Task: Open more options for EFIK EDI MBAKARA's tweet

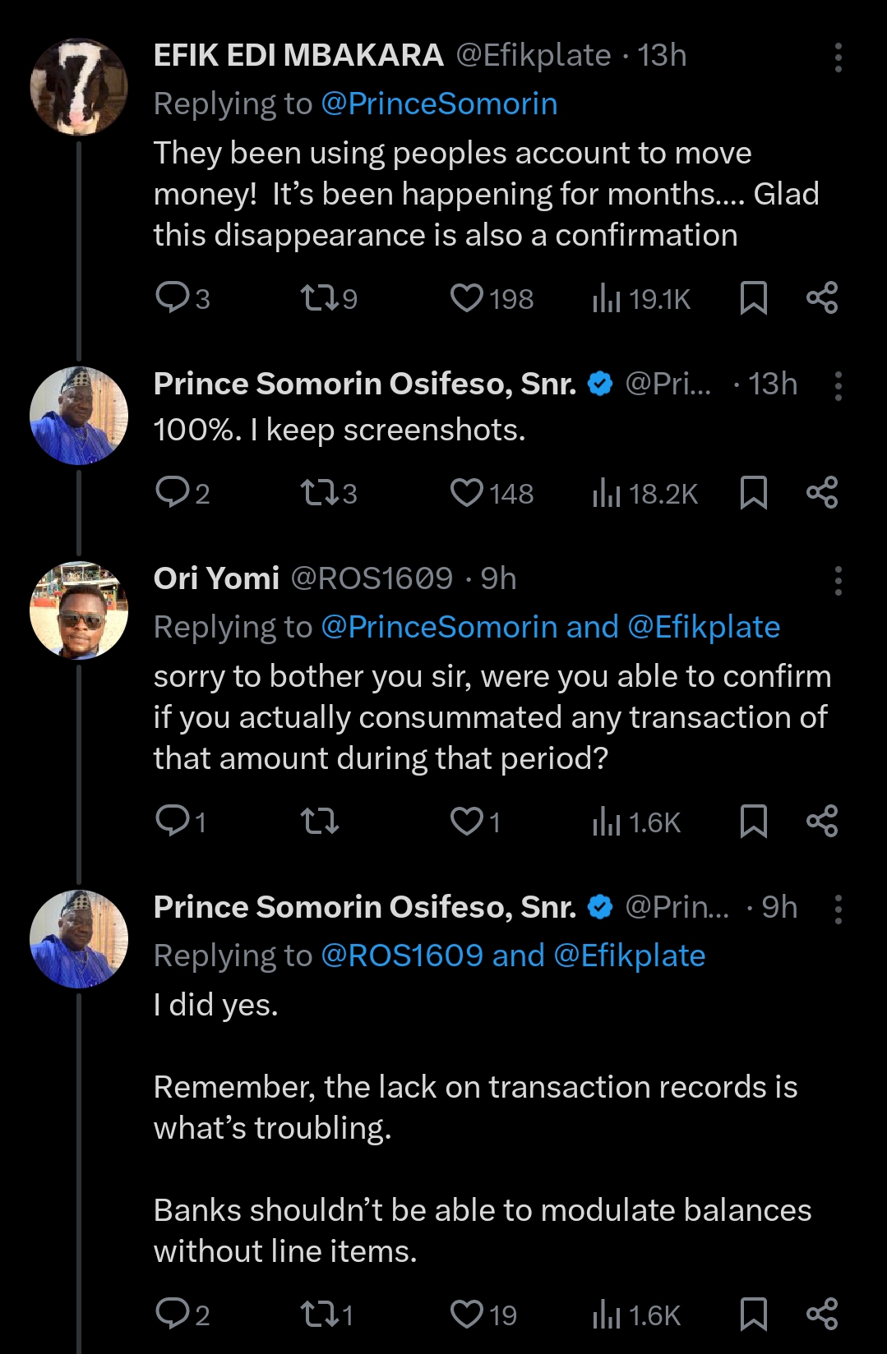Action: tap(838, 57)
